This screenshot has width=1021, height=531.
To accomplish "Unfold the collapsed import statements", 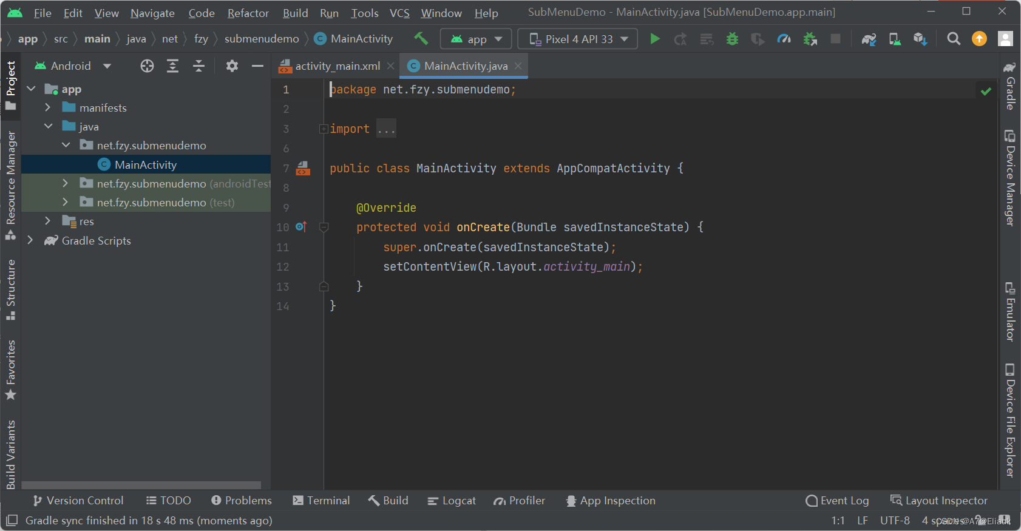I will point(324,129).
